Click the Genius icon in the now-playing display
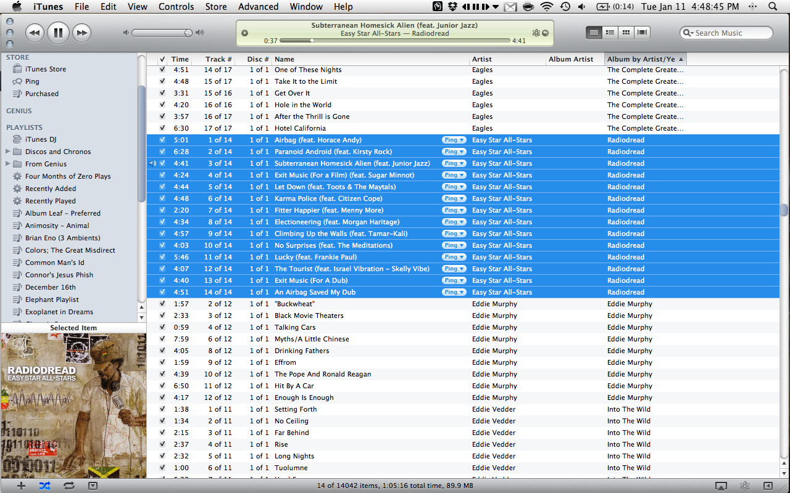The image size is (790, 493). (536, 33)
